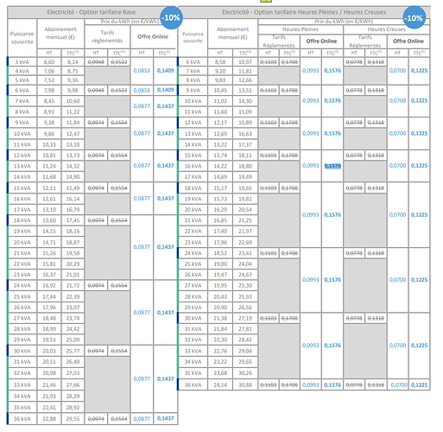Select the 'Tarifs réglementés' header in Base table
443x432 pixels.
point(107,36)
